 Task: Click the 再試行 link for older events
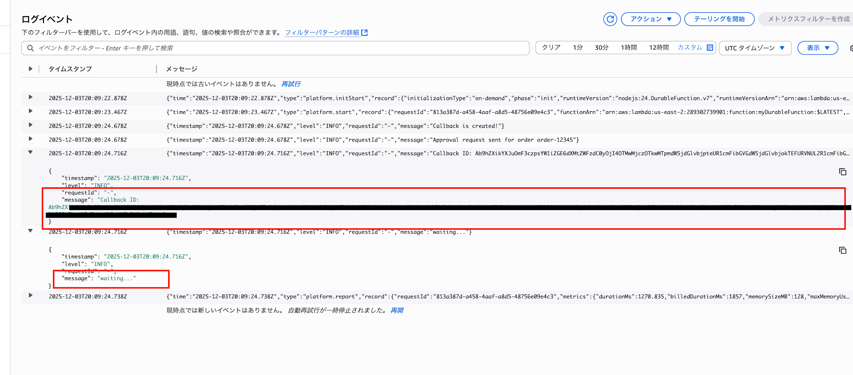coord(291,84)
